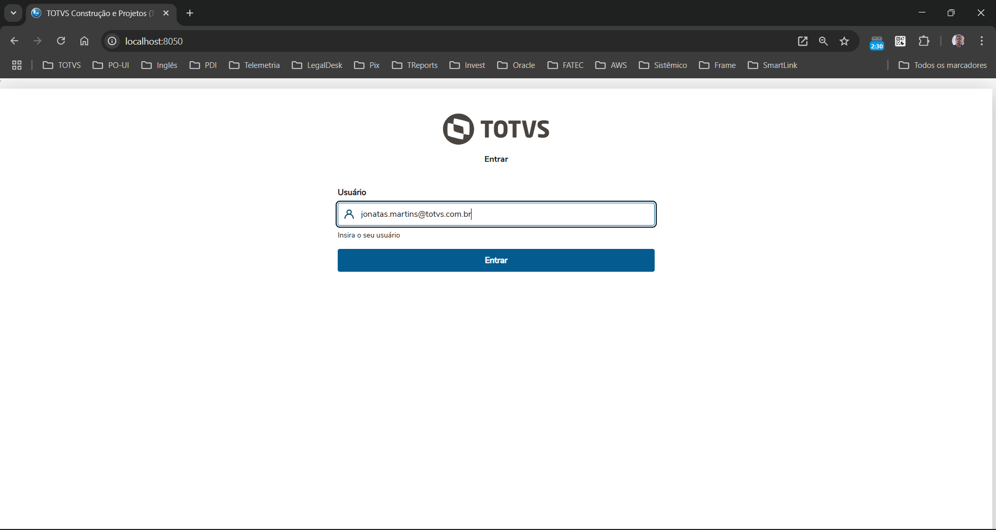Open the Frame bookmarks folder
Viewport: 996px width, 530px height.
pos(717,65)
